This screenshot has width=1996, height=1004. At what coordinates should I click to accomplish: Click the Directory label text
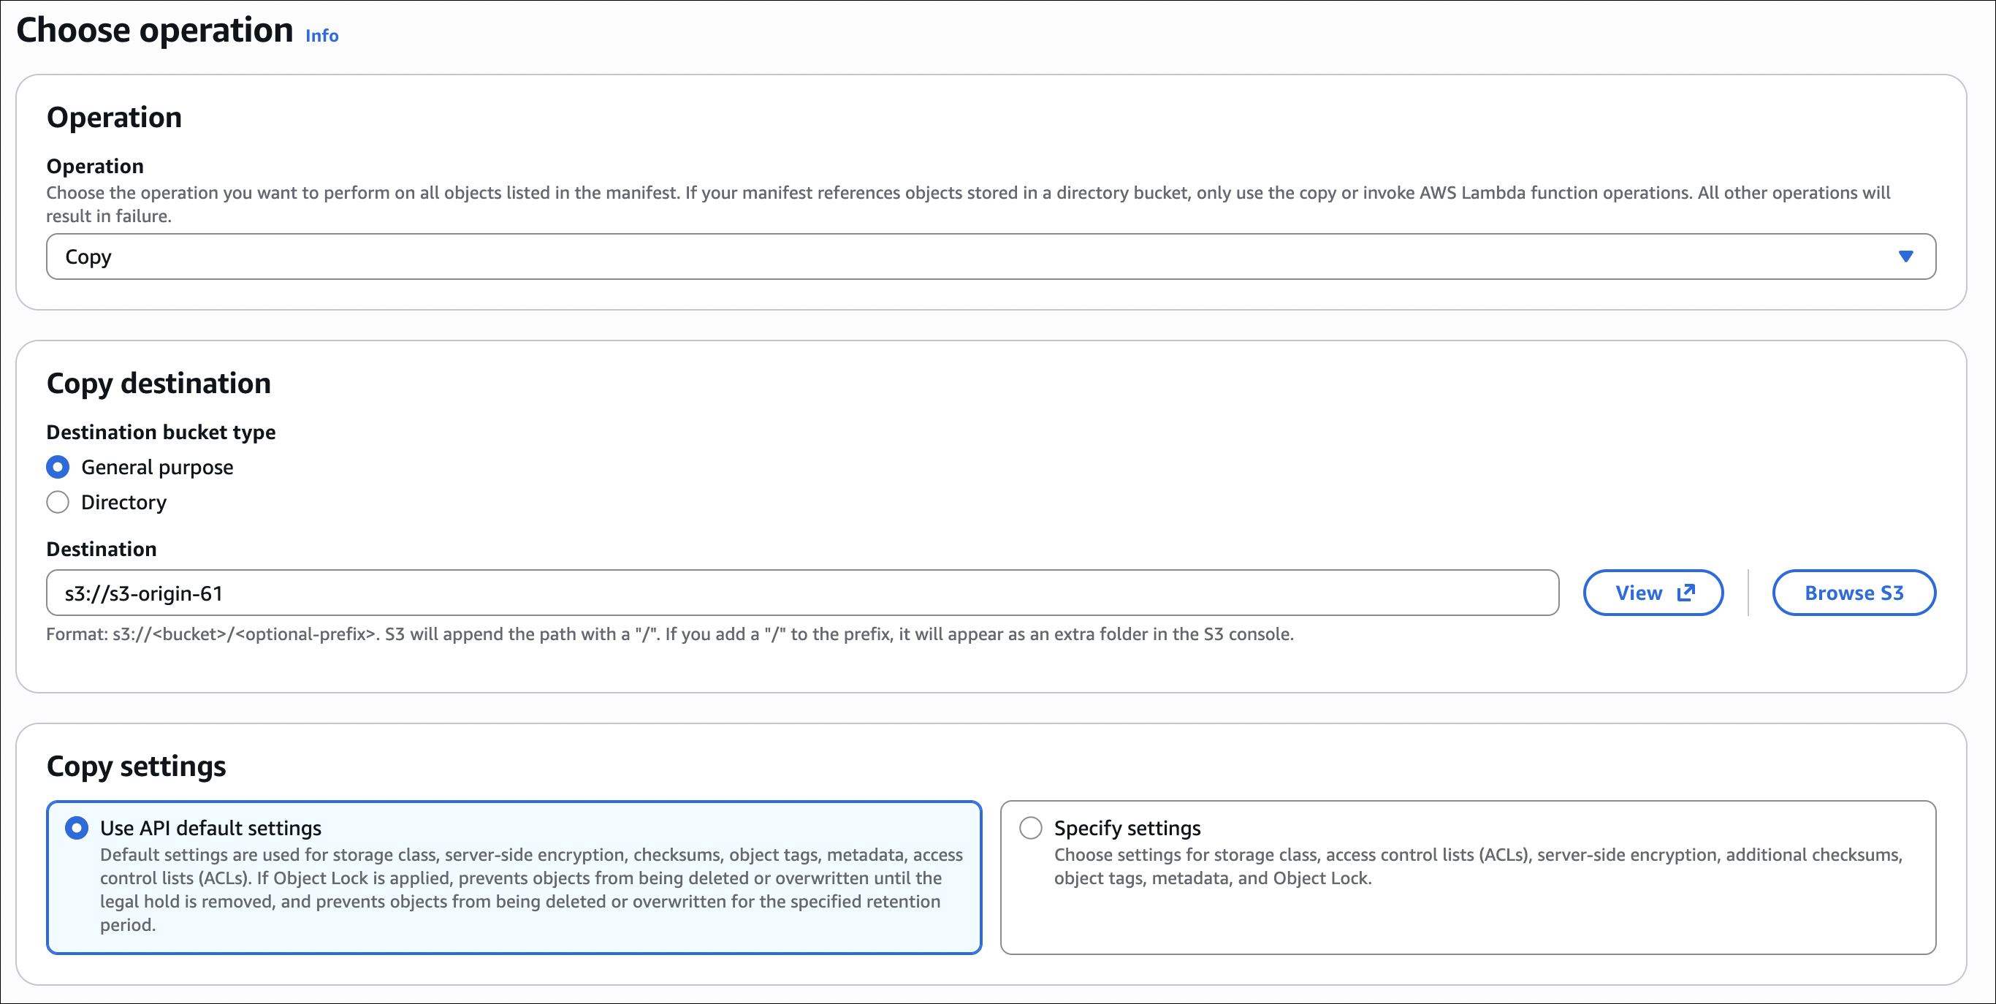(124, 502)
